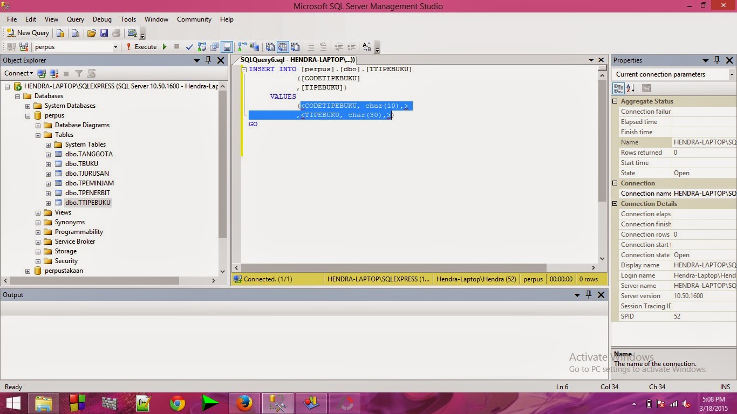
Task: Switch to Results to Text mode
Action: coord(270,47)
